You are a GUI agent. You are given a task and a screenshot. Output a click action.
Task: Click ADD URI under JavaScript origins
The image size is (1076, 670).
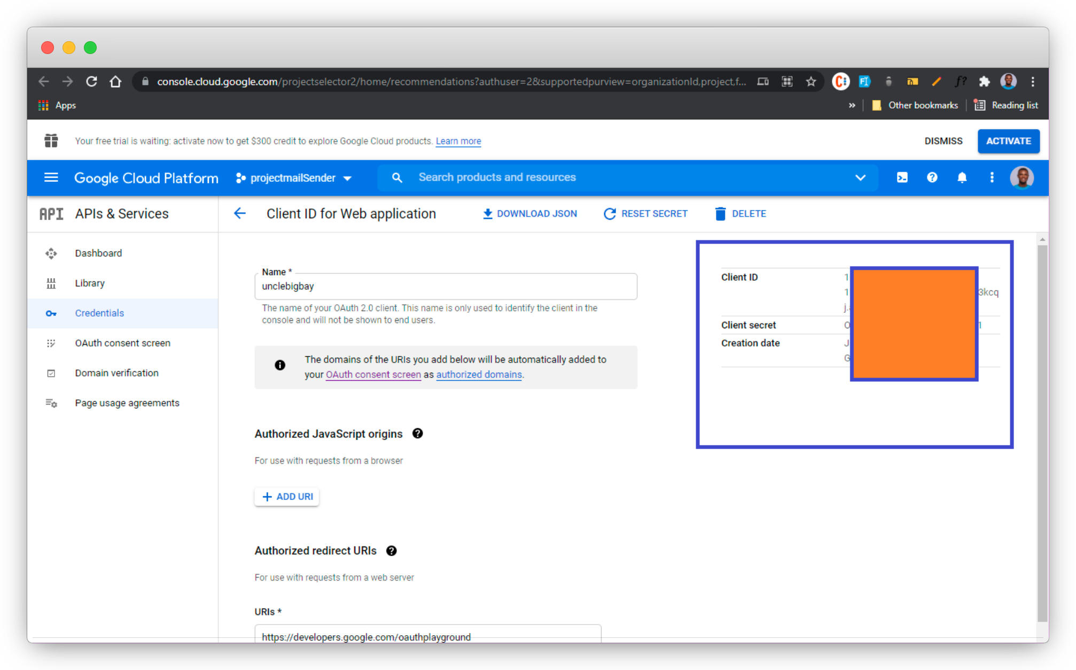[287, 497]
